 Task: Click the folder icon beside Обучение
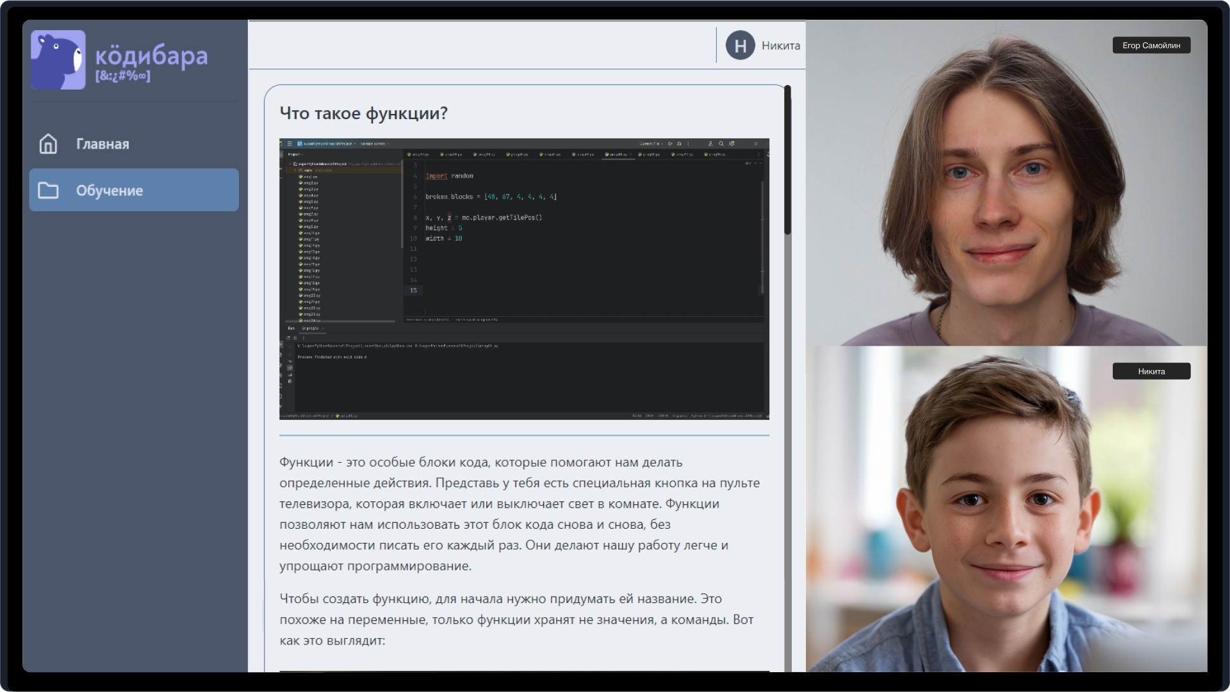click(x=48, y=191)
